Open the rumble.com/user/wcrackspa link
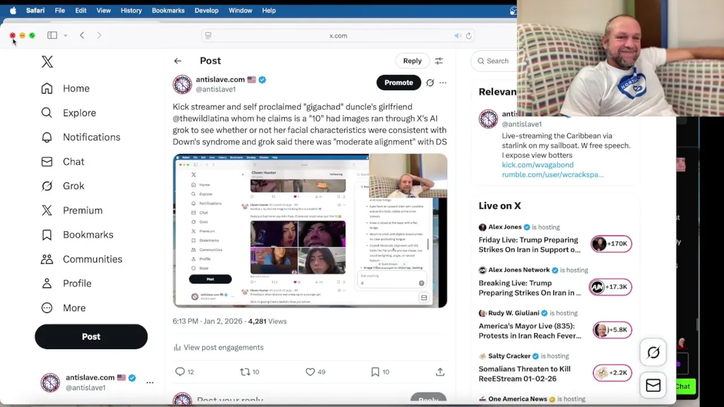Image resolution: width=724 pixels, height=407 pixels. (553, 175)
